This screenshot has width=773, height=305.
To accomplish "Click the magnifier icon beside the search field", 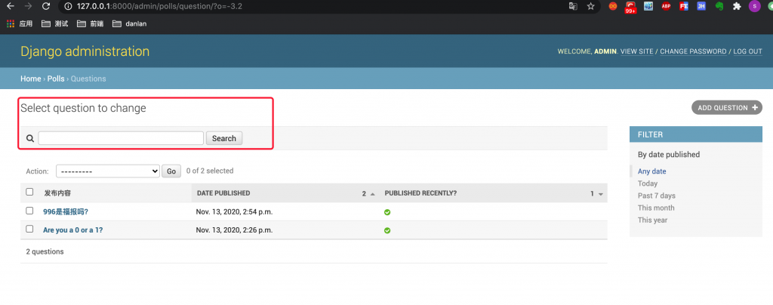I will [30, 138].
